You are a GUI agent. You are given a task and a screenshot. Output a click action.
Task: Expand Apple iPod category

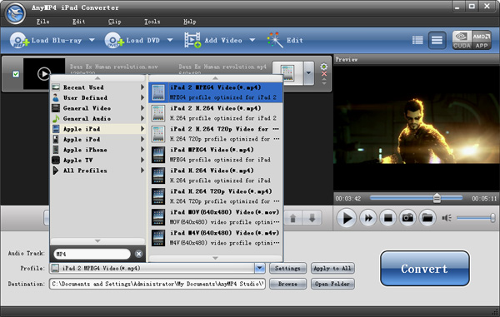coord(98,140)
